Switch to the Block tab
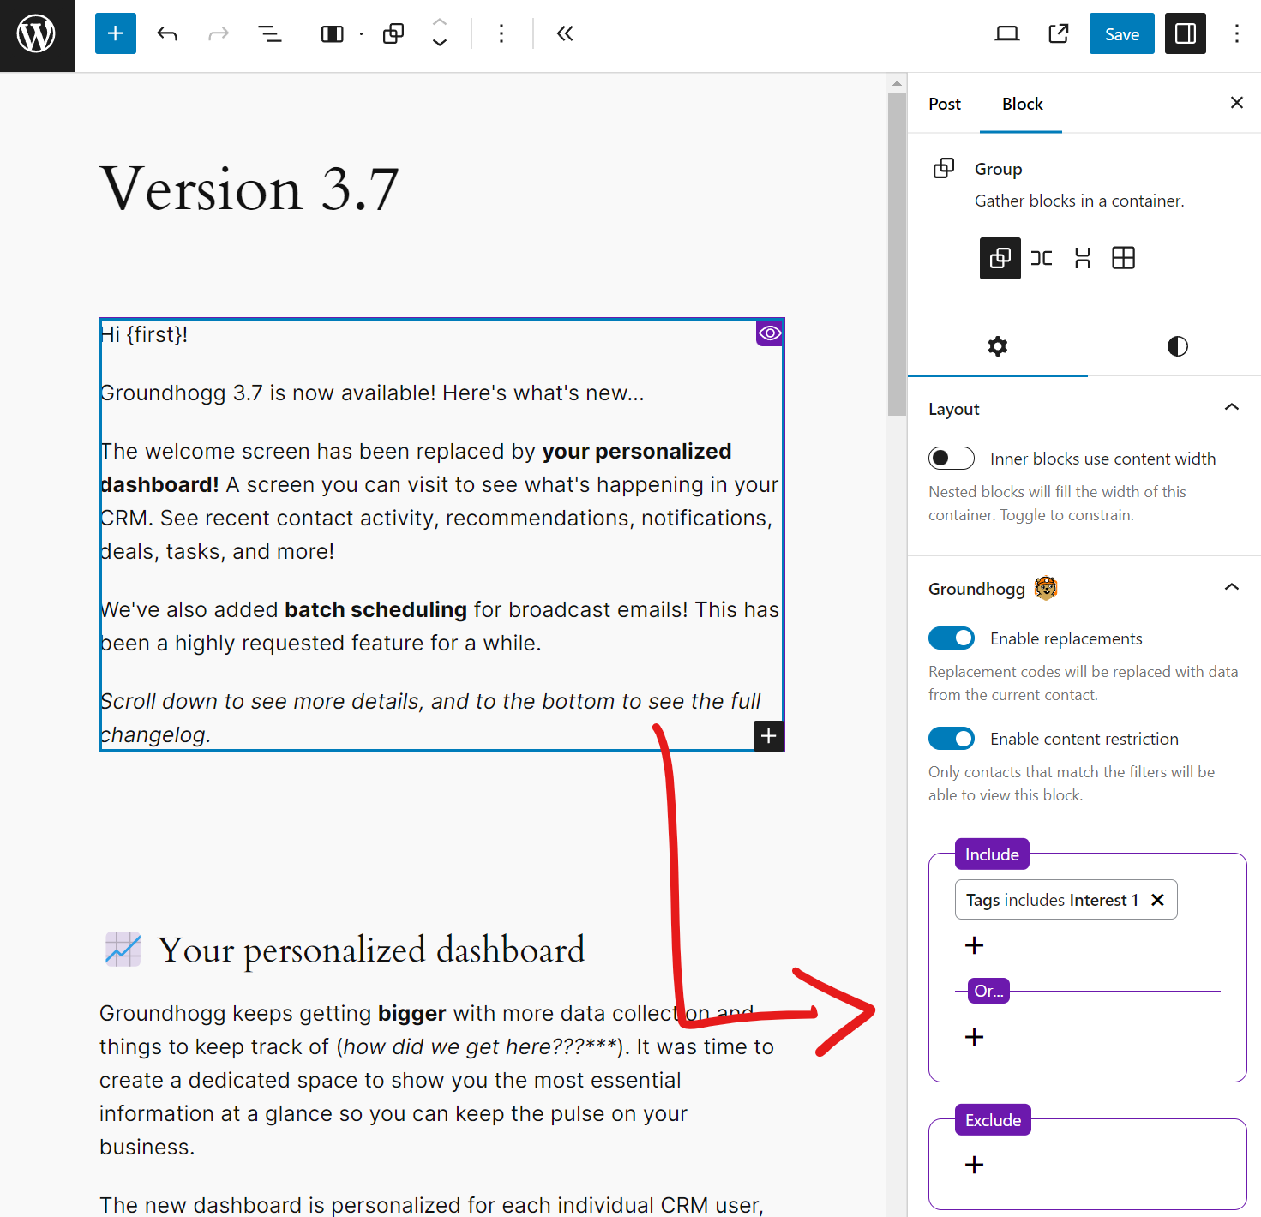 click(x=1022, y=104)
